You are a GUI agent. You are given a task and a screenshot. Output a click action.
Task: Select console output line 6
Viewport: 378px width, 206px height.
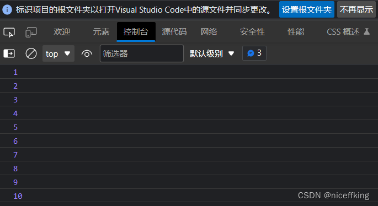click(x=189, y=140)
